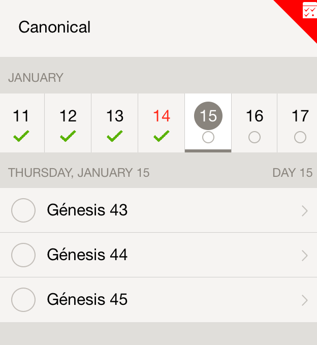The height and width of the screenshot is (345, 317).
Task: Expand Génesis 44 using its chevron
Action: (305, 256)
